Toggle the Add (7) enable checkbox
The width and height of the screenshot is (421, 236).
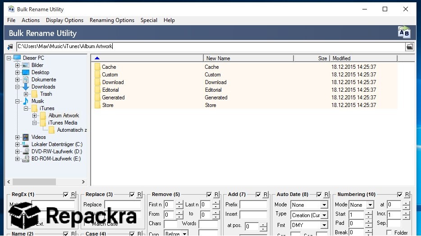pos(258,195)
